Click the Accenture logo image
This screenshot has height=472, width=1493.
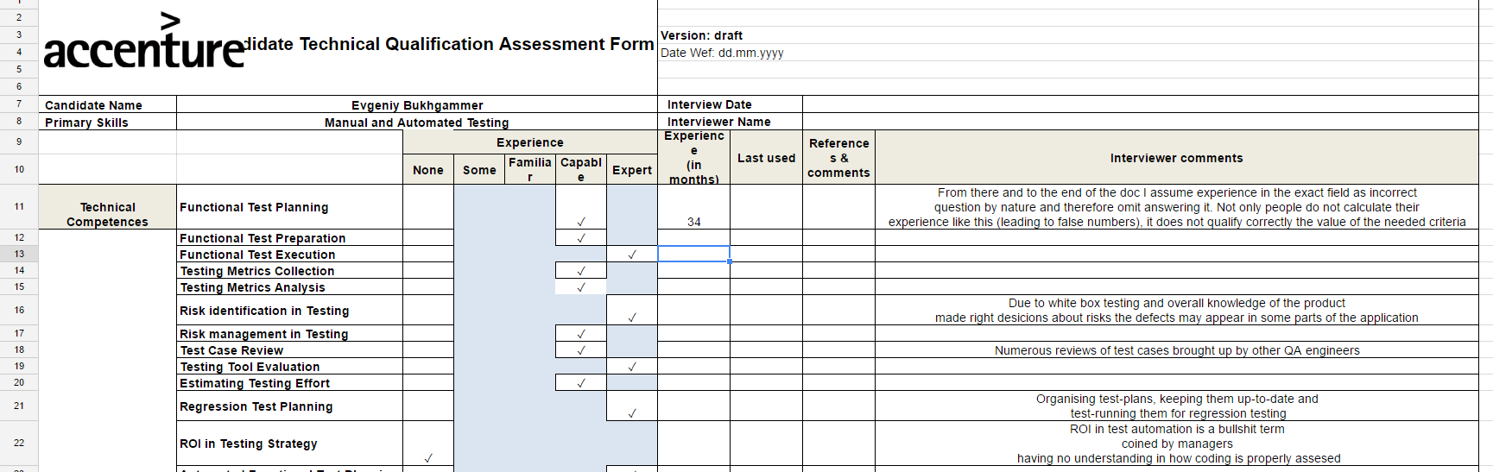coord(144,43)
